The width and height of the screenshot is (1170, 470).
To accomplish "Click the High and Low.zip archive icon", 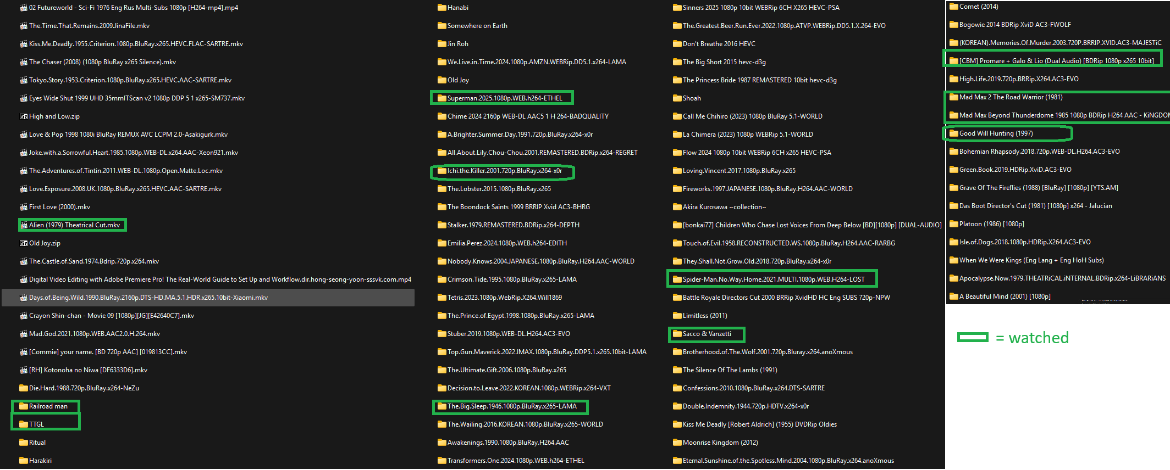I will point(24,116).
